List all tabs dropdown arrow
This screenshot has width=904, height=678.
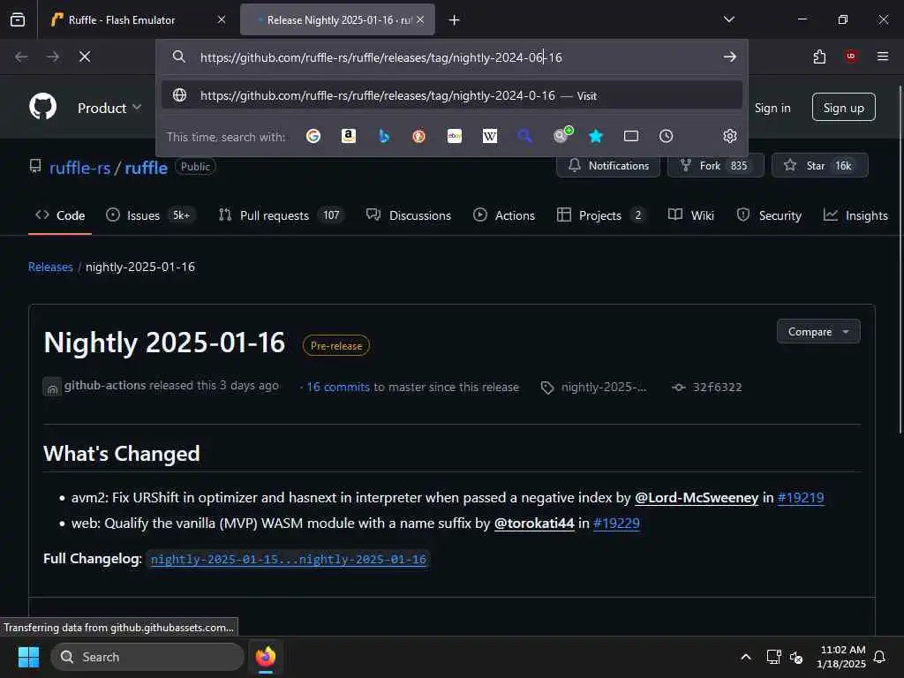(728, 19)
